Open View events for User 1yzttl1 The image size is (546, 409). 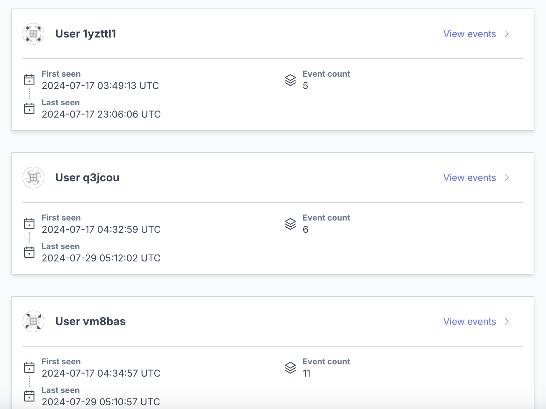470,34
